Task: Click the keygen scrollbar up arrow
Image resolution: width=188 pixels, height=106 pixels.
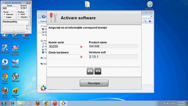Action: tap(30, 6)
